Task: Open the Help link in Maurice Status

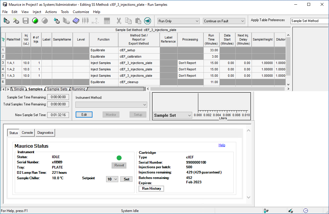Action: click(222, 145)
